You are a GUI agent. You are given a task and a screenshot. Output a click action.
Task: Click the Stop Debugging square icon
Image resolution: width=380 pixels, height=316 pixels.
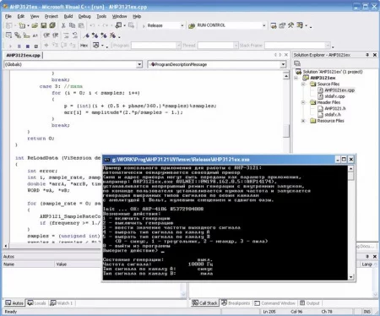pos(28,46)
